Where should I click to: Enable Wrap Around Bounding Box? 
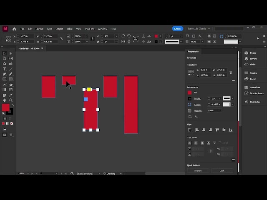pyautogui.click(x=196, y=143)
